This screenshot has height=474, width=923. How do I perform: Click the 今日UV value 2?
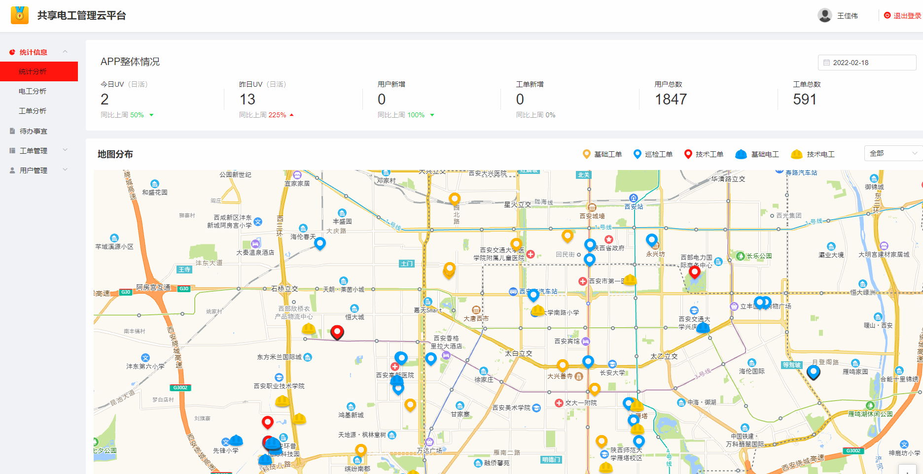click(x=105, y=100)
